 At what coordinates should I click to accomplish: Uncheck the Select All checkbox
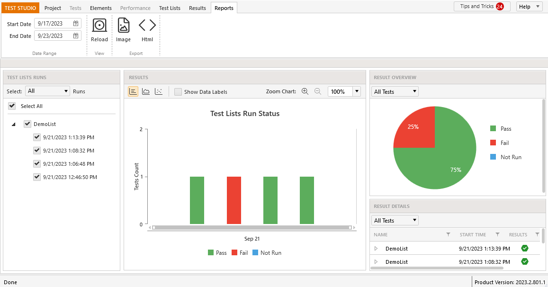pos(12,106)
